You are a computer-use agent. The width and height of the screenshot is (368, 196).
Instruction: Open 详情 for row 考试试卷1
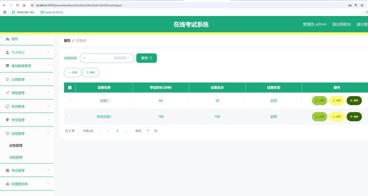[319, 116]
